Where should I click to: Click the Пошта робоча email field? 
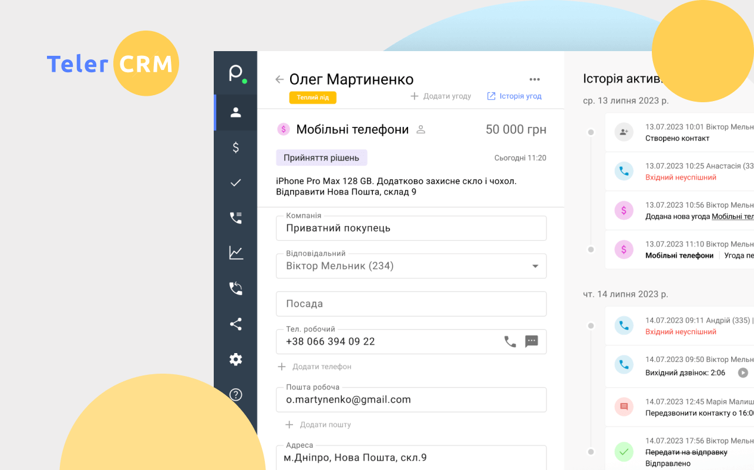(x=411, y=399)
